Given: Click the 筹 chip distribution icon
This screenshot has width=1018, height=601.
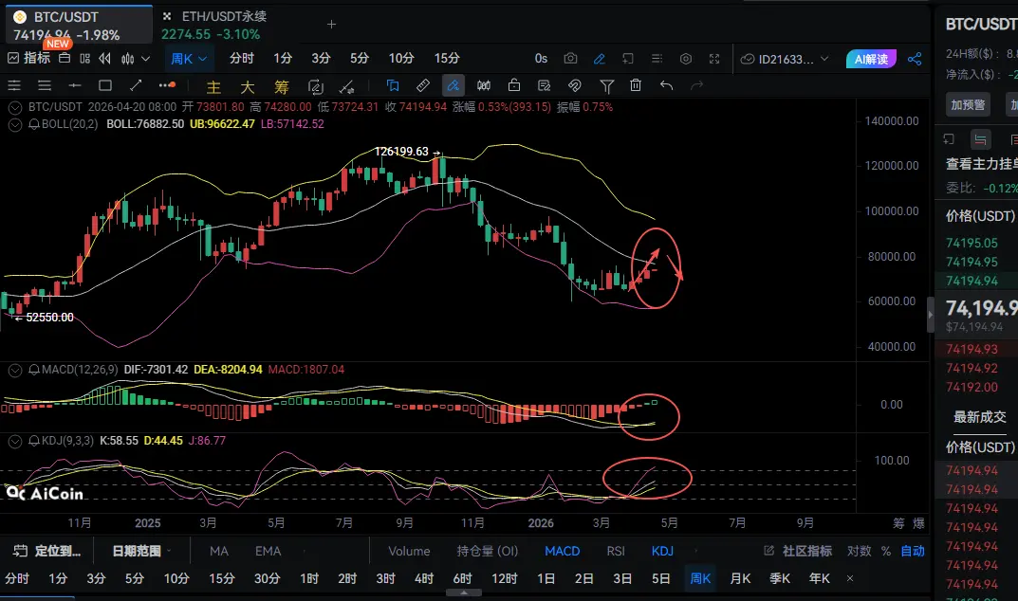Looking at the screenshot, I should coord(281,86).
